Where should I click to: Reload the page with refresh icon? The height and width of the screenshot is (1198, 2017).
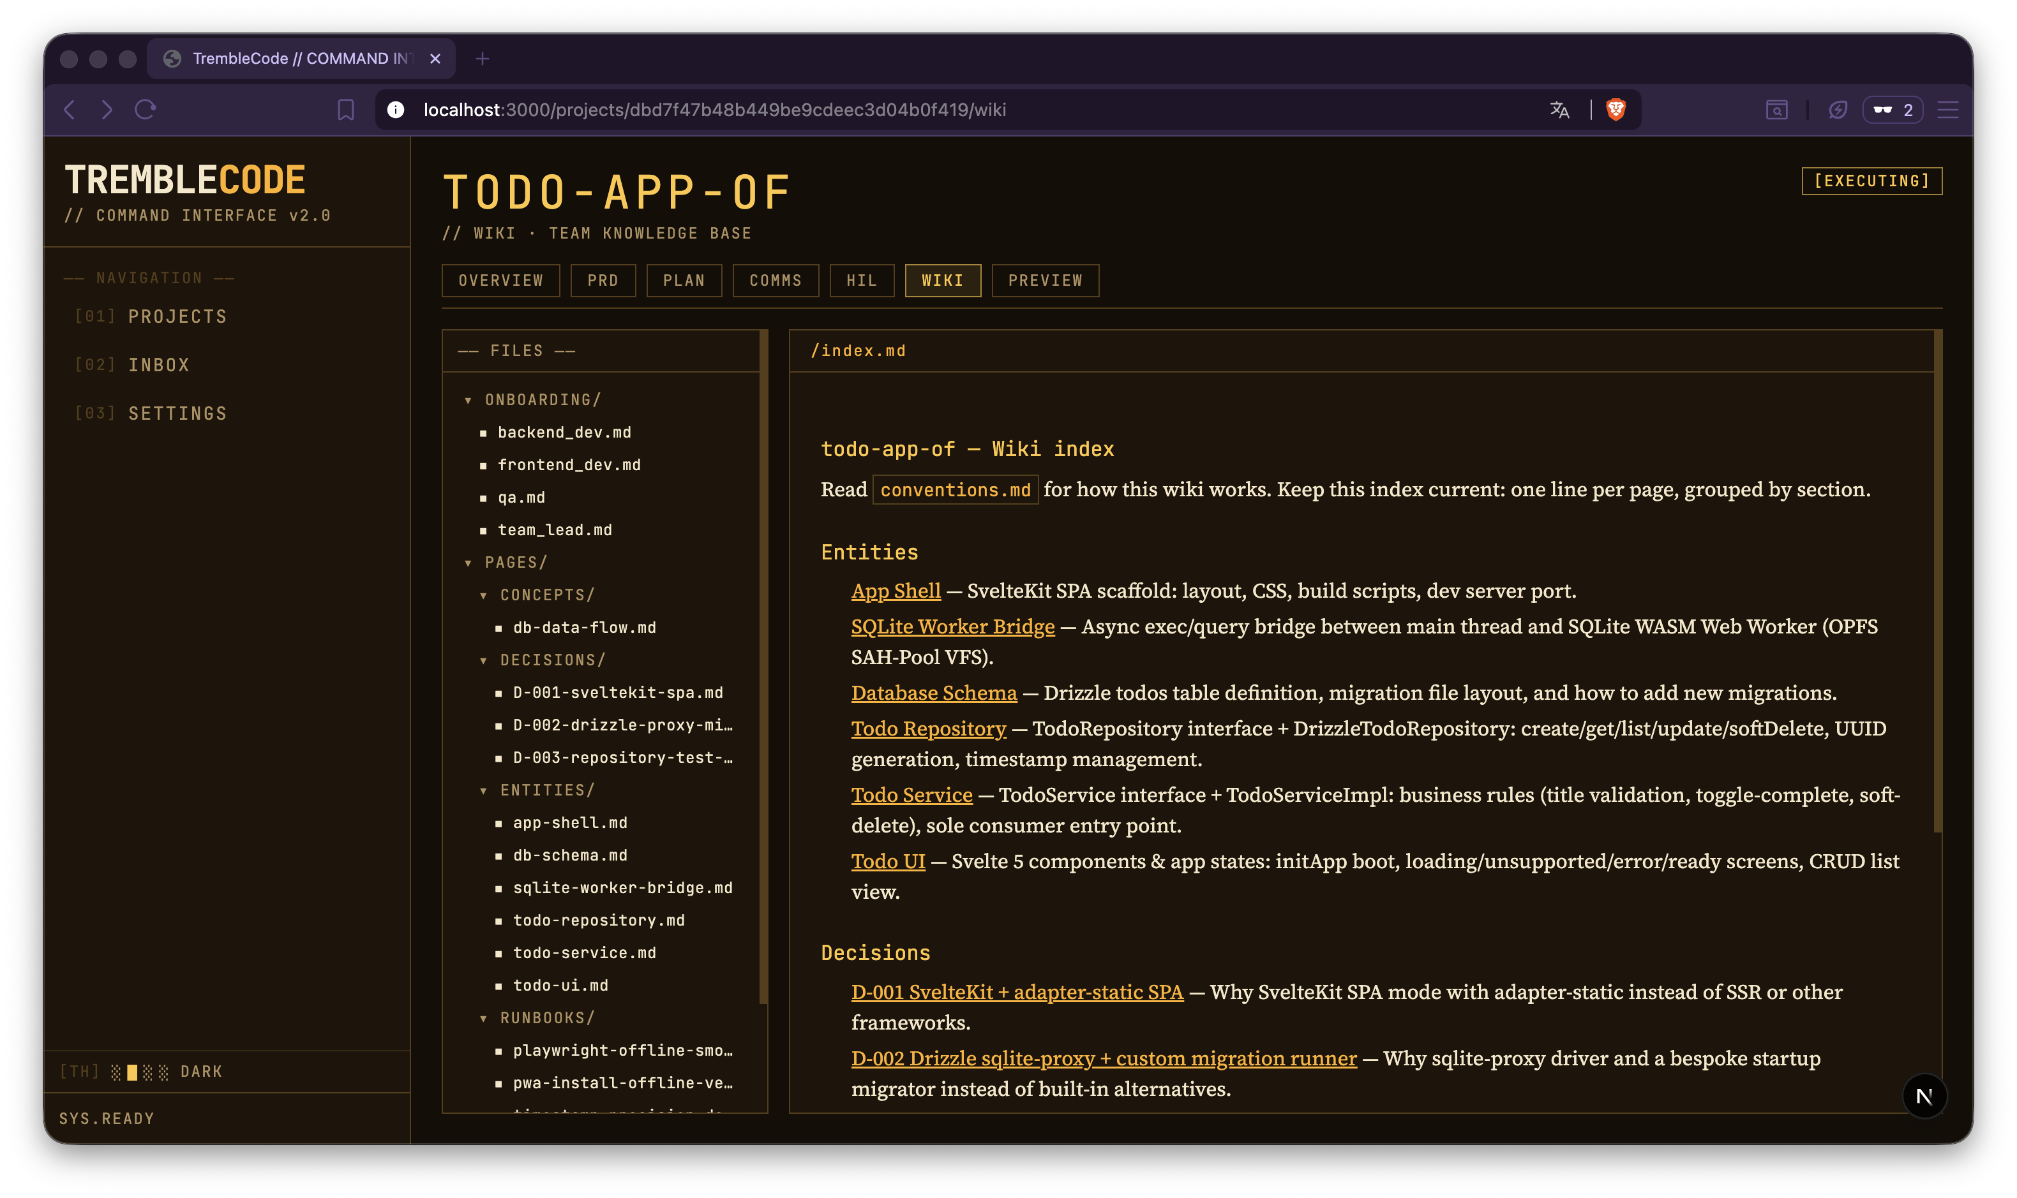pos(146,110)
